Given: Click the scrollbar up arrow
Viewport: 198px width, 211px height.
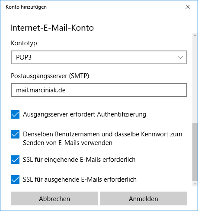Looking at the screenshot, I should 195,35.
